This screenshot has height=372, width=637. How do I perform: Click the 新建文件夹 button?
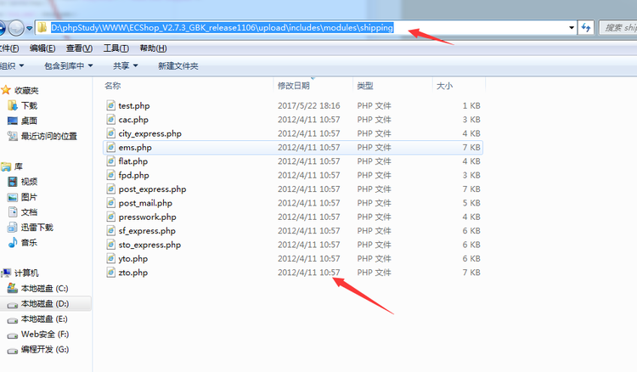178,65
